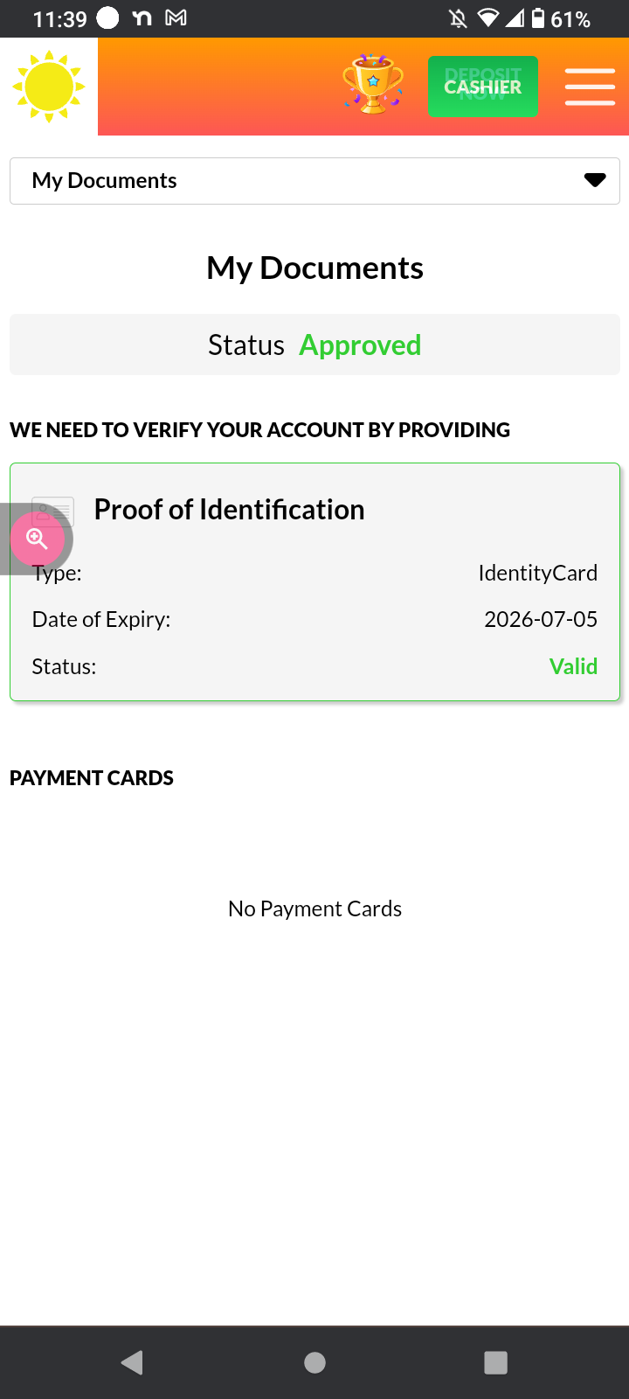
Task: Tap the muted notifications bell icon
Action: click(458, 18)
